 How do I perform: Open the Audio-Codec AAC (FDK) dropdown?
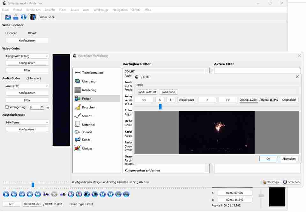point(27,86)
